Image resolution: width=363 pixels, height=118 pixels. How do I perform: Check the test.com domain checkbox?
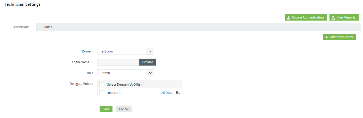click(x=102, y=93)
